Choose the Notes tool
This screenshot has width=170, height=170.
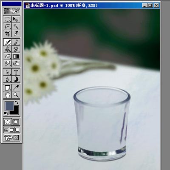click(x=7, y=88)
